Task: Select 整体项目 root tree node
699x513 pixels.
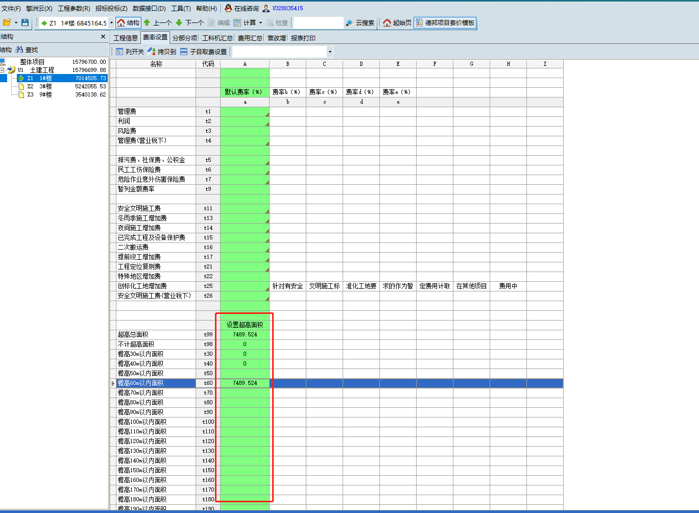Action: (x=32, y=62)
